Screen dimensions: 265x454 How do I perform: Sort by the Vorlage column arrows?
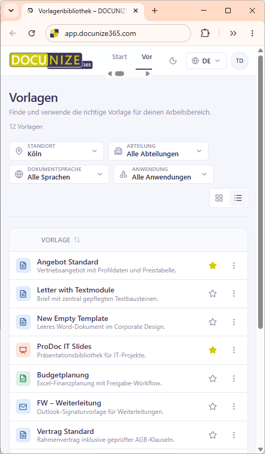77,240
